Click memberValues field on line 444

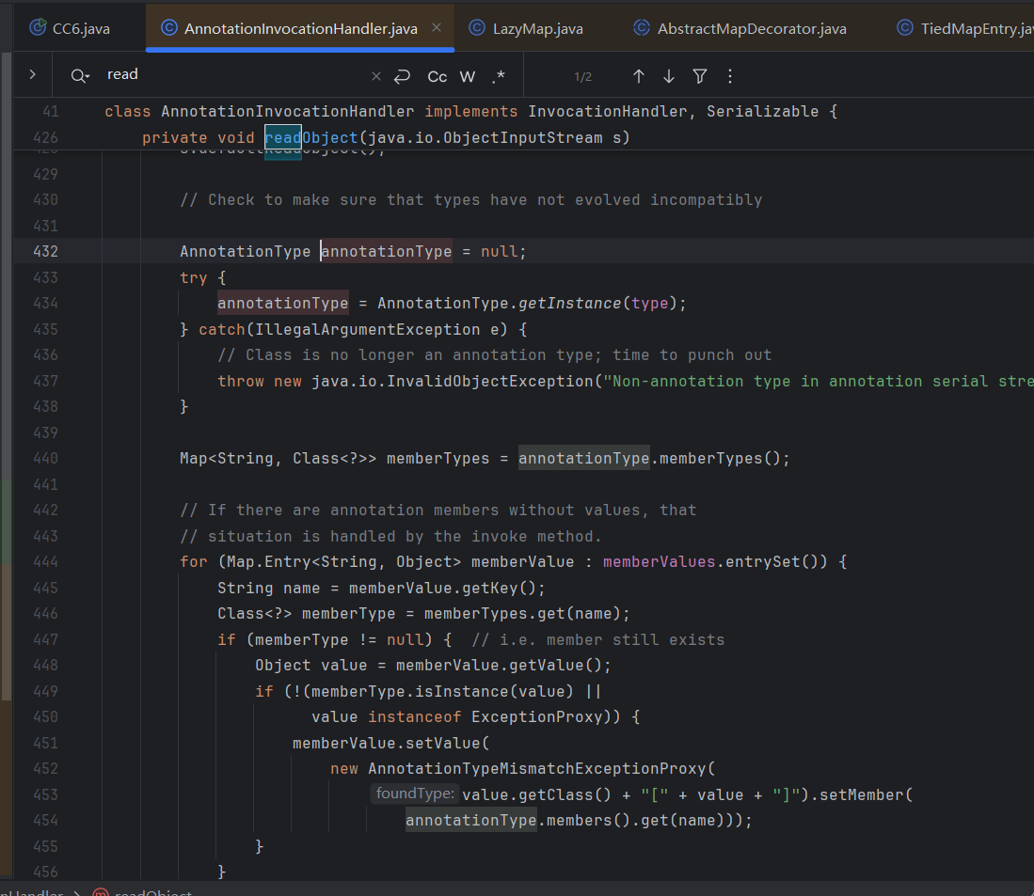(659, 562)
